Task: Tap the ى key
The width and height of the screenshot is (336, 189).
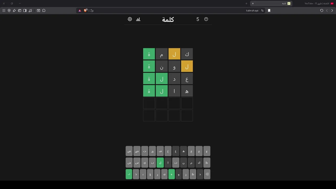Action: click(x=164, y=174)
